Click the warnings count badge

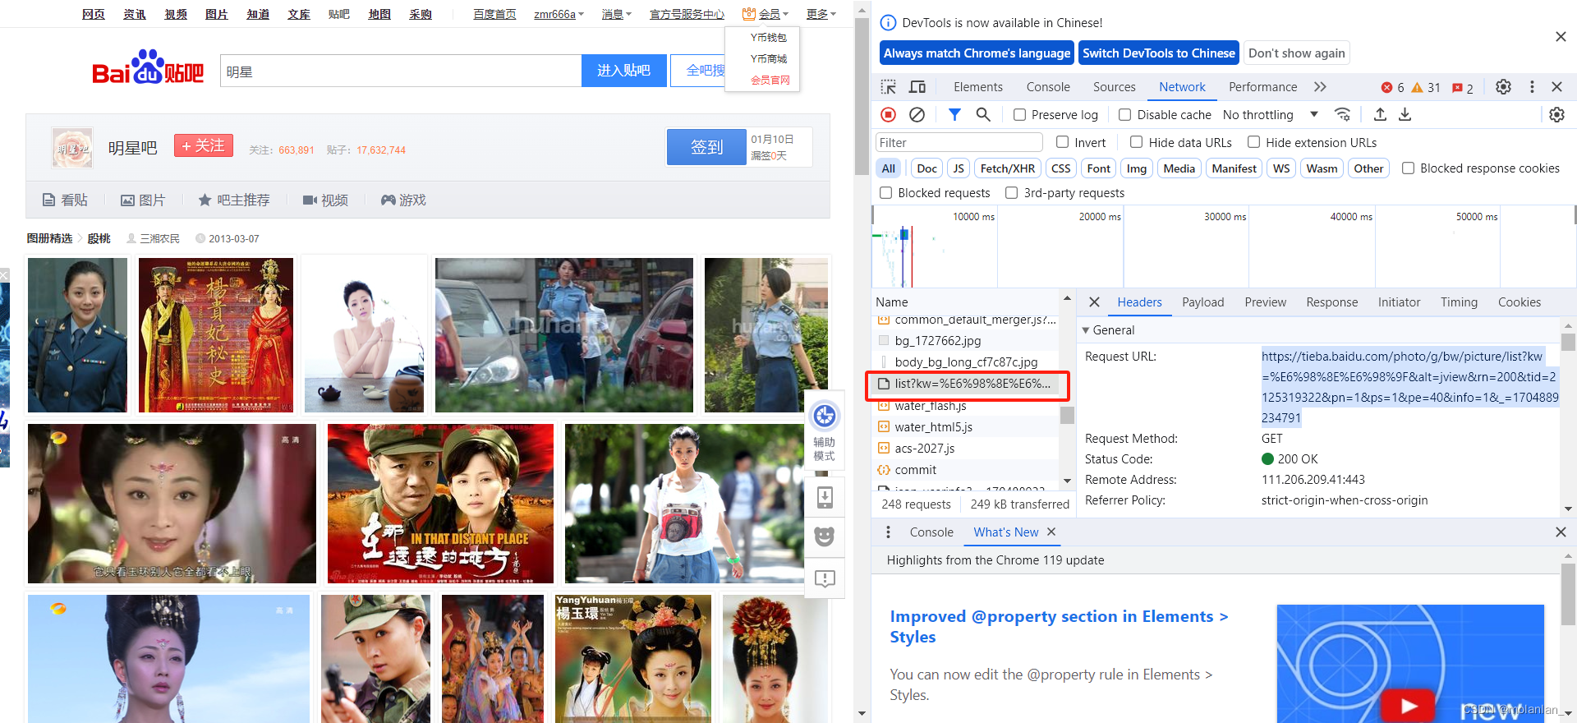click(1426, 87)
